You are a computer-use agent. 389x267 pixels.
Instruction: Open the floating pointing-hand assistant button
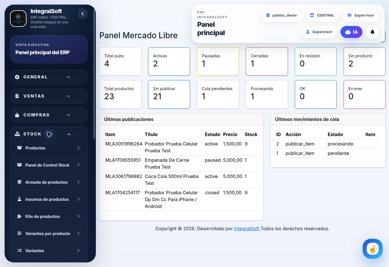pyautogui.click(x=373, y=249)
